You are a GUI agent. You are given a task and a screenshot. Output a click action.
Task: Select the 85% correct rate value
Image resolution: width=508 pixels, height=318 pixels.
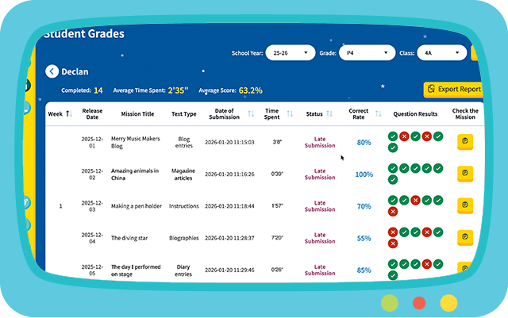click(x=364, y=270)
